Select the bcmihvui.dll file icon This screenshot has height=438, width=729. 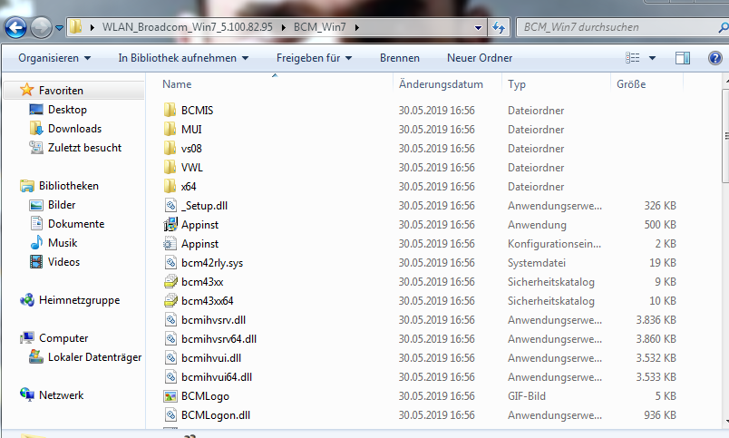coord(170,358)
